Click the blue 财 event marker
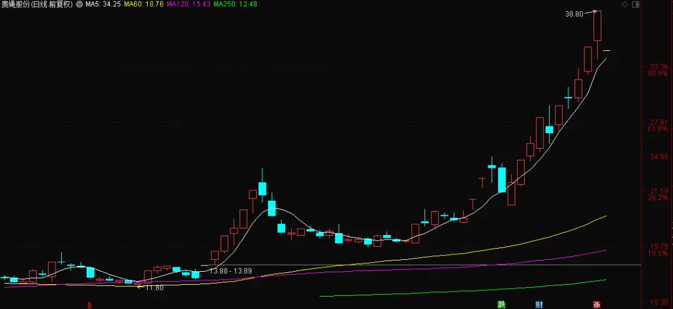This screenshot has height=309, width=673. tap(538, 305)
